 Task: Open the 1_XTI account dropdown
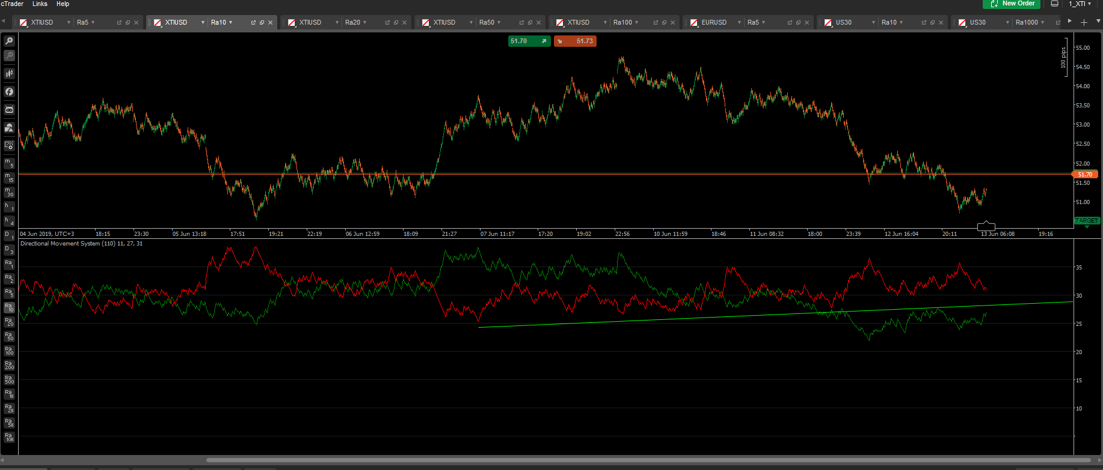(1080, 4)
